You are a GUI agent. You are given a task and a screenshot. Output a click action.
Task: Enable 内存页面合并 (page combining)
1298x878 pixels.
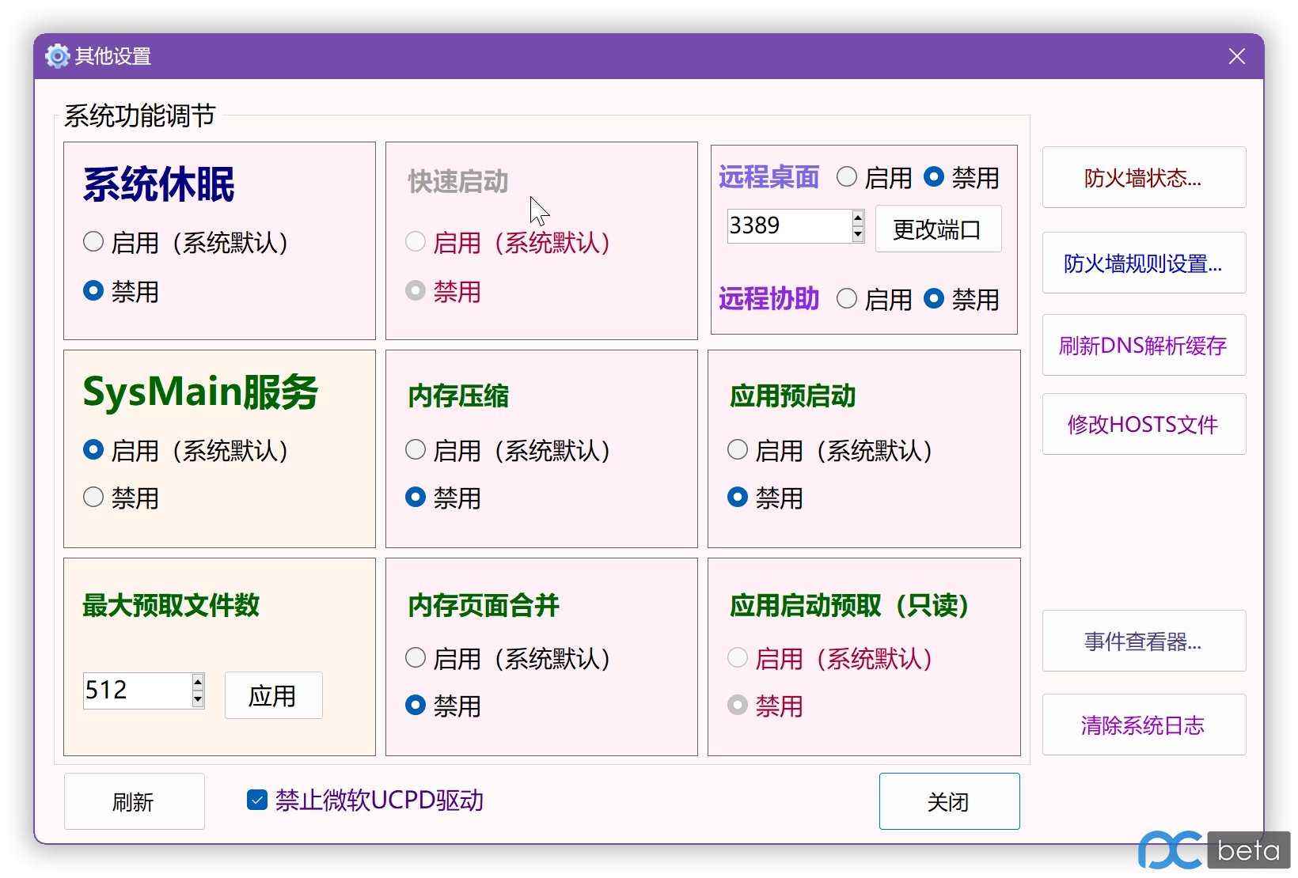click(x=415, y=657)
